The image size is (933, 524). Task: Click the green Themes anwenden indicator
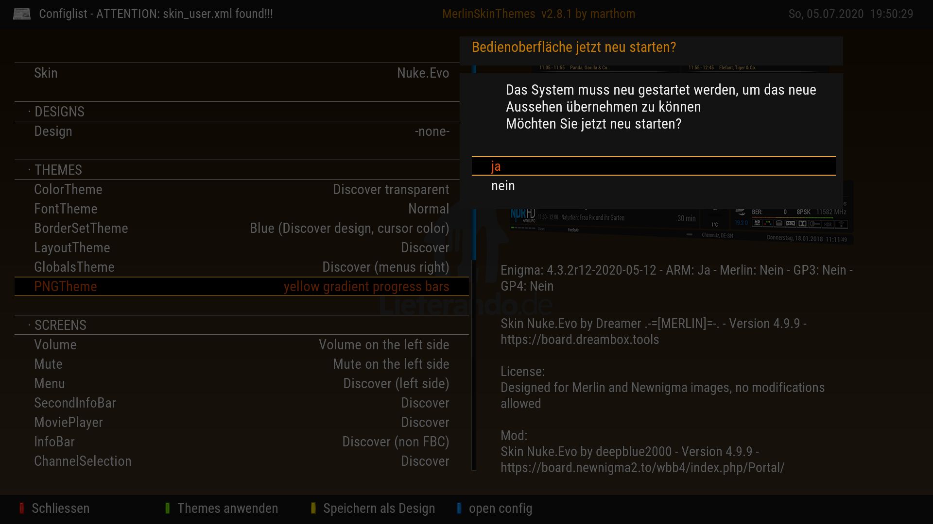tap(167, 508)
